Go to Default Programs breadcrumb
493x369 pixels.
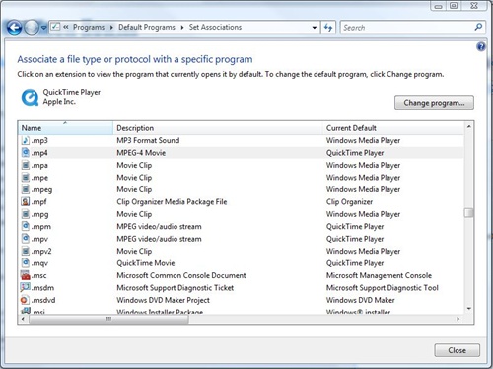pyautogui.click(x=147, y=27)
